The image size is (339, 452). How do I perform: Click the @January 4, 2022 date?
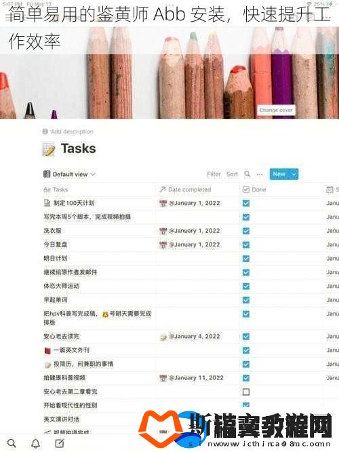pos(195,337)
